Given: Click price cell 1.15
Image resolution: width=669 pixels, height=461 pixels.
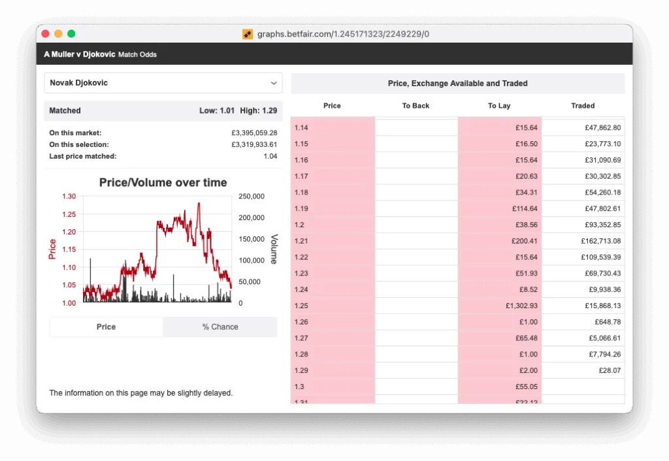Looking at the screenshot, I should click(333, 144).
